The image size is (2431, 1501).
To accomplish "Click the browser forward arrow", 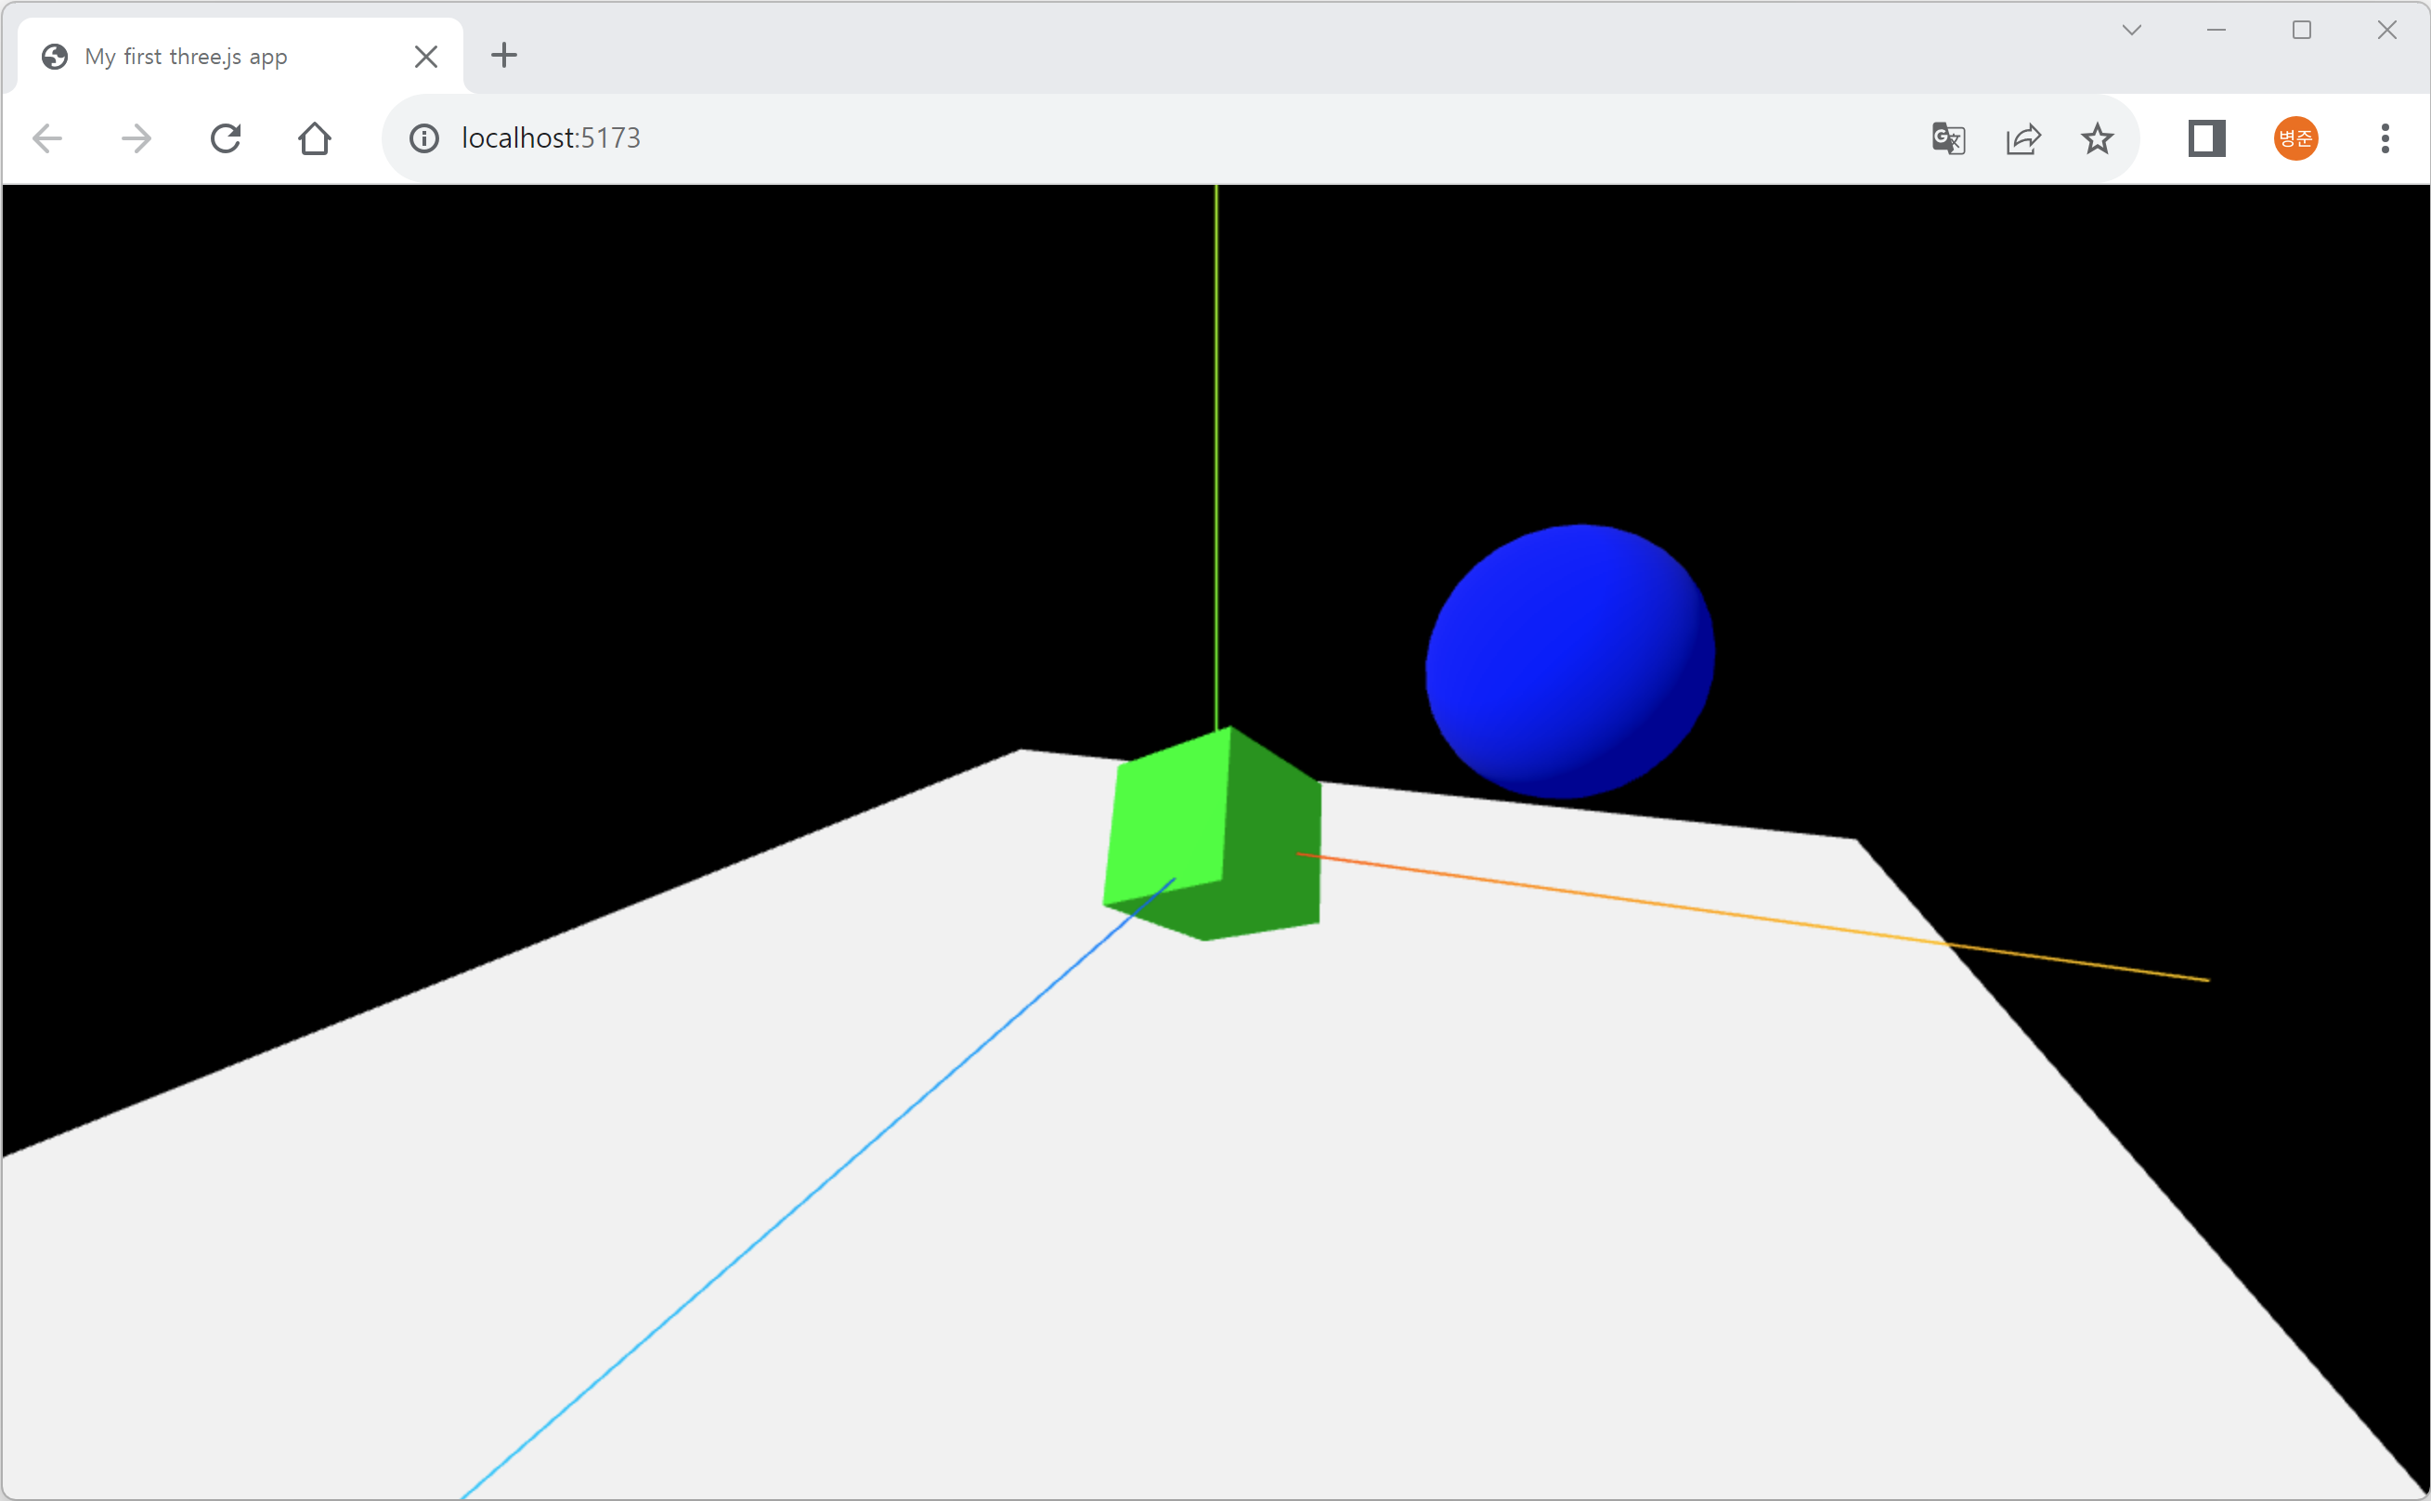I will pos(136,138).
